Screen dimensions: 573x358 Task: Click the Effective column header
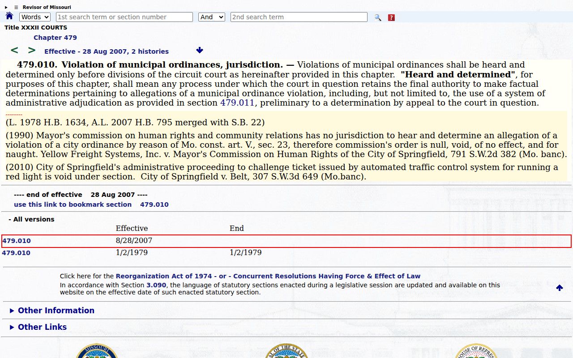point(132,228)
